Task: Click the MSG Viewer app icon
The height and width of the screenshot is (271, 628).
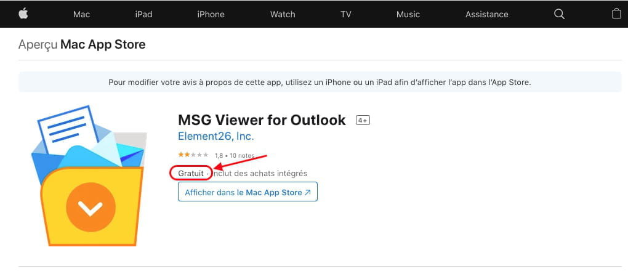Action: click(89, 176)
